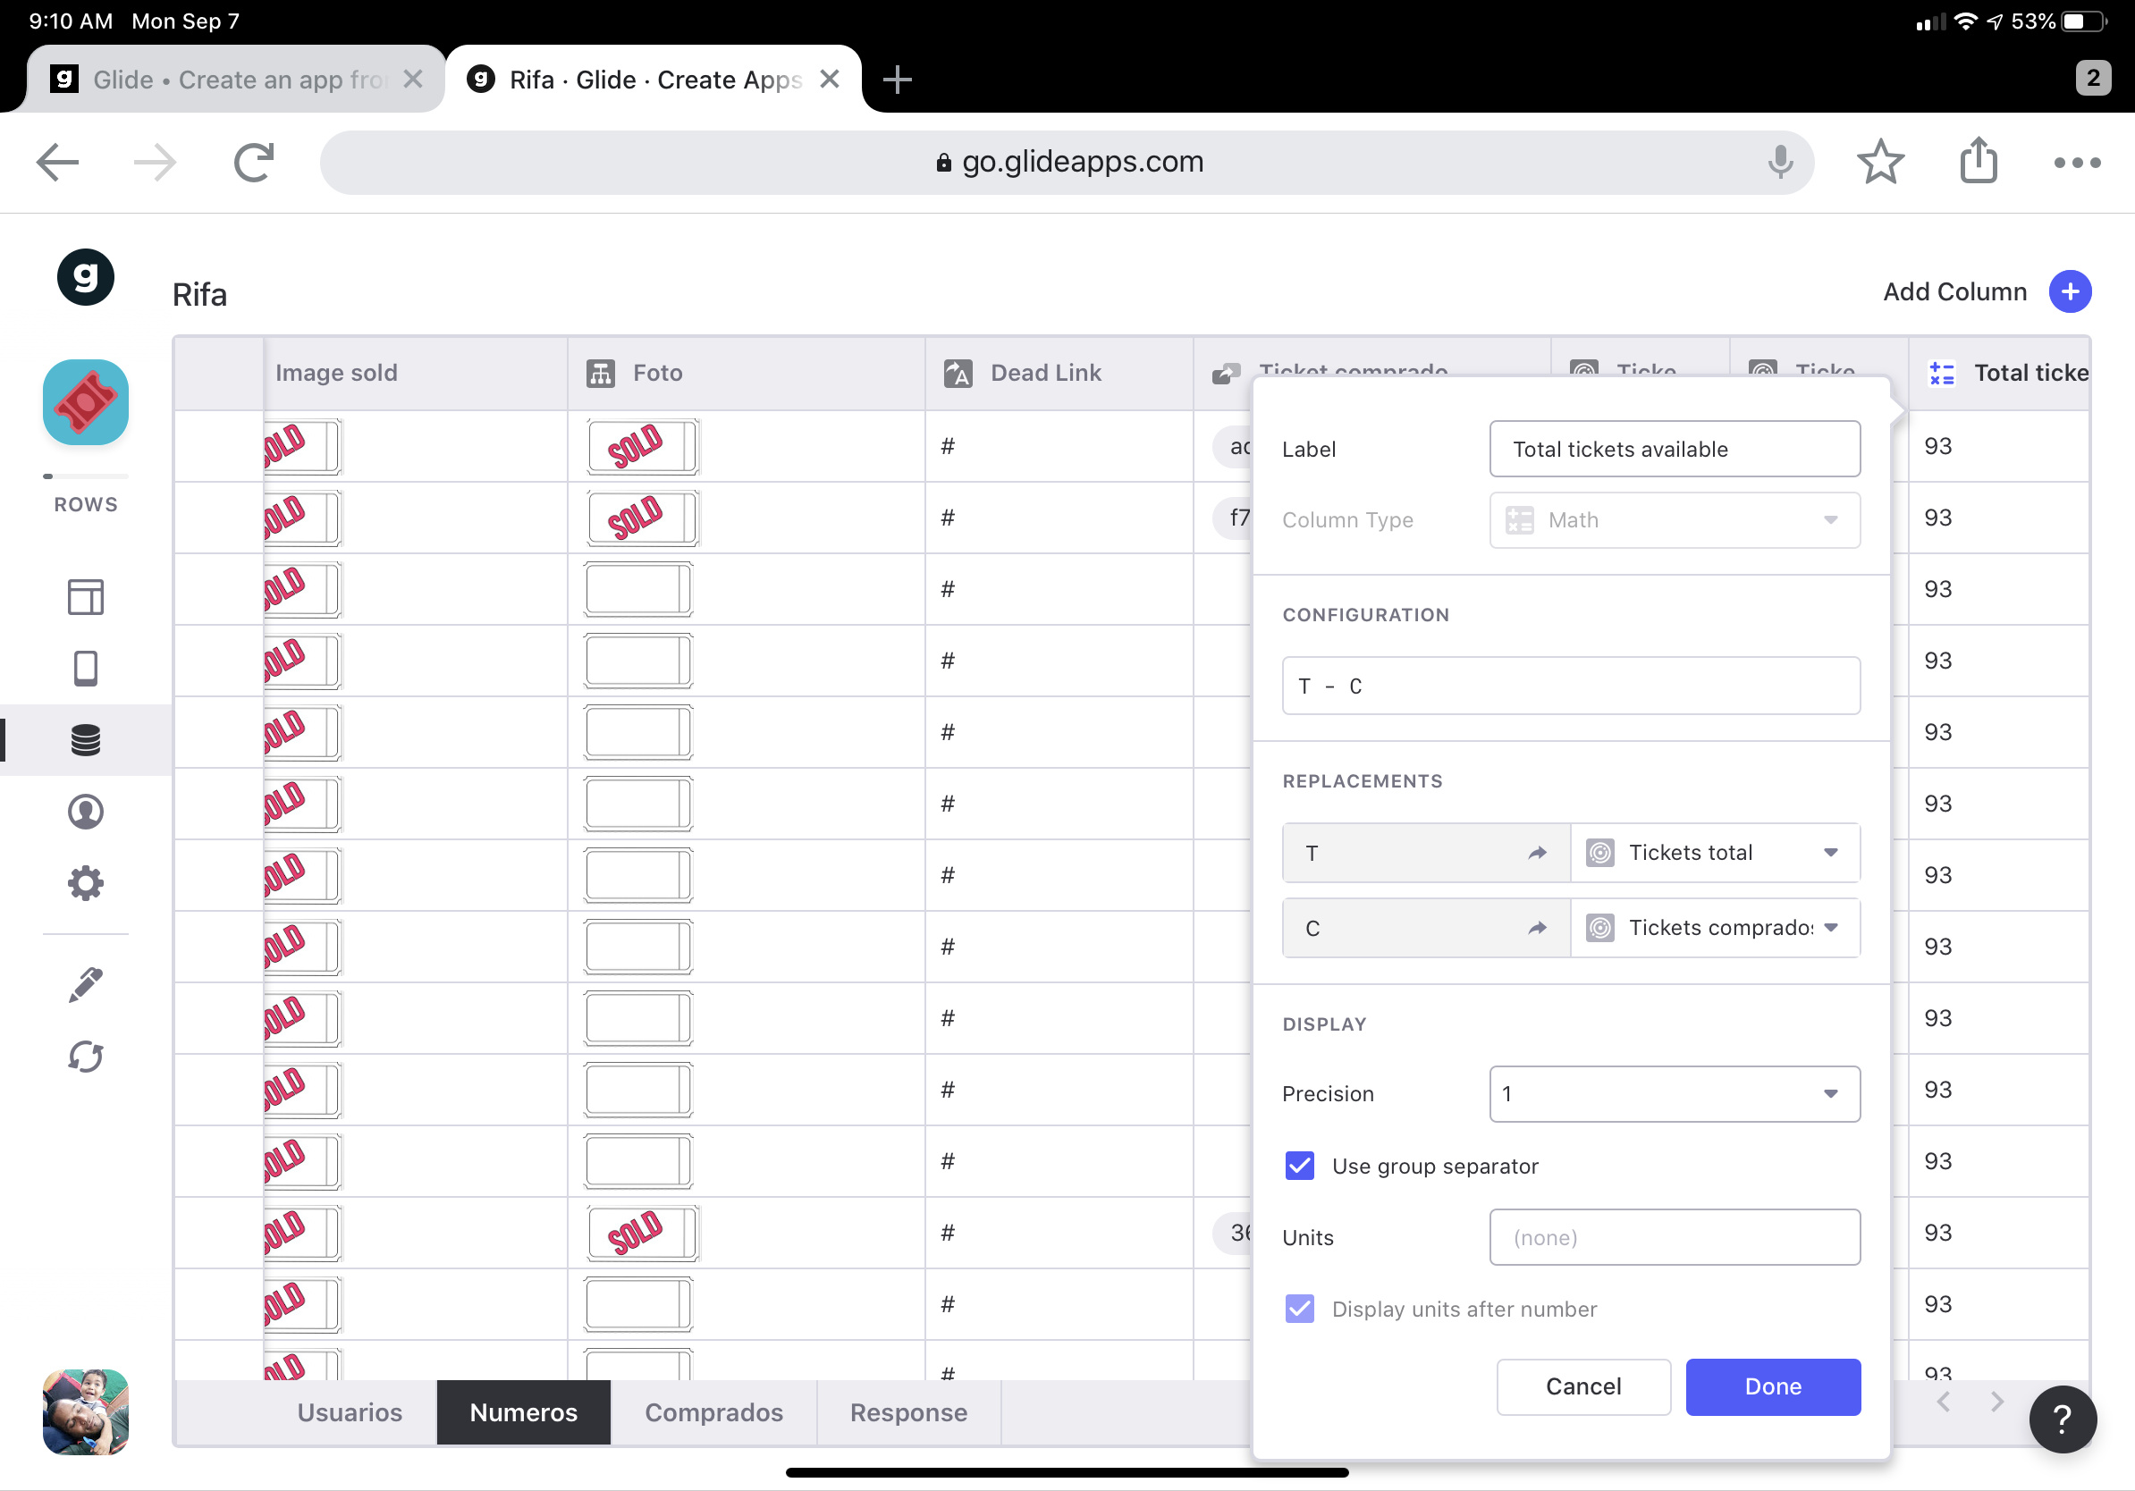Screen dimensions: 2135x1491
Task: Open the Tickets total replacement dropdown
Action: pos(1714,853)
